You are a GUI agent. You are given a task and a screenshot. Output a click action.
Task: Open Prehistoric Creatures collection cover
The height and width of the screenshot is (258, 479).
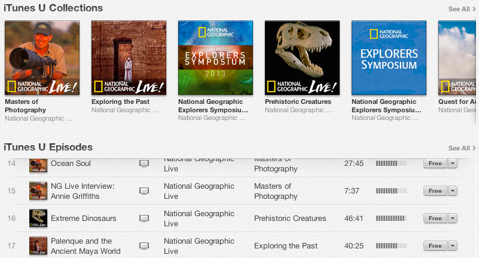click(302, 58)
